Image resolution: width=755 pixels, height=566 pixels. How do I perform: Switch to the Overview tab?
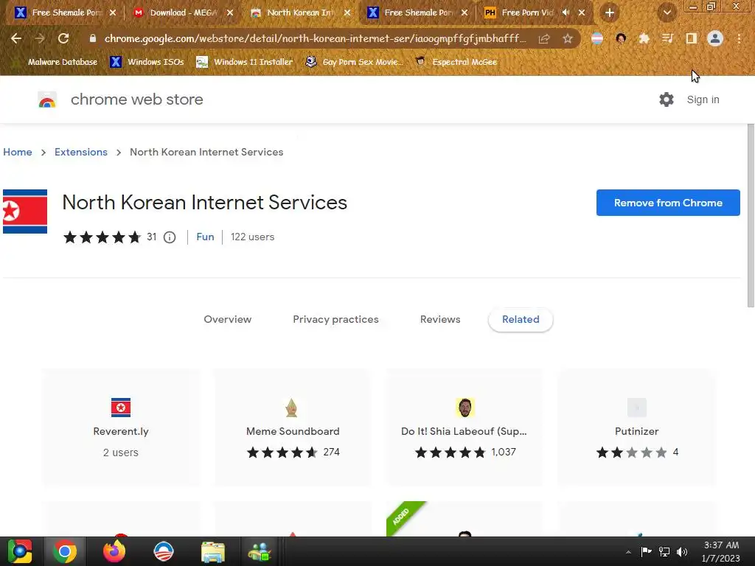[x=227, y=320]
